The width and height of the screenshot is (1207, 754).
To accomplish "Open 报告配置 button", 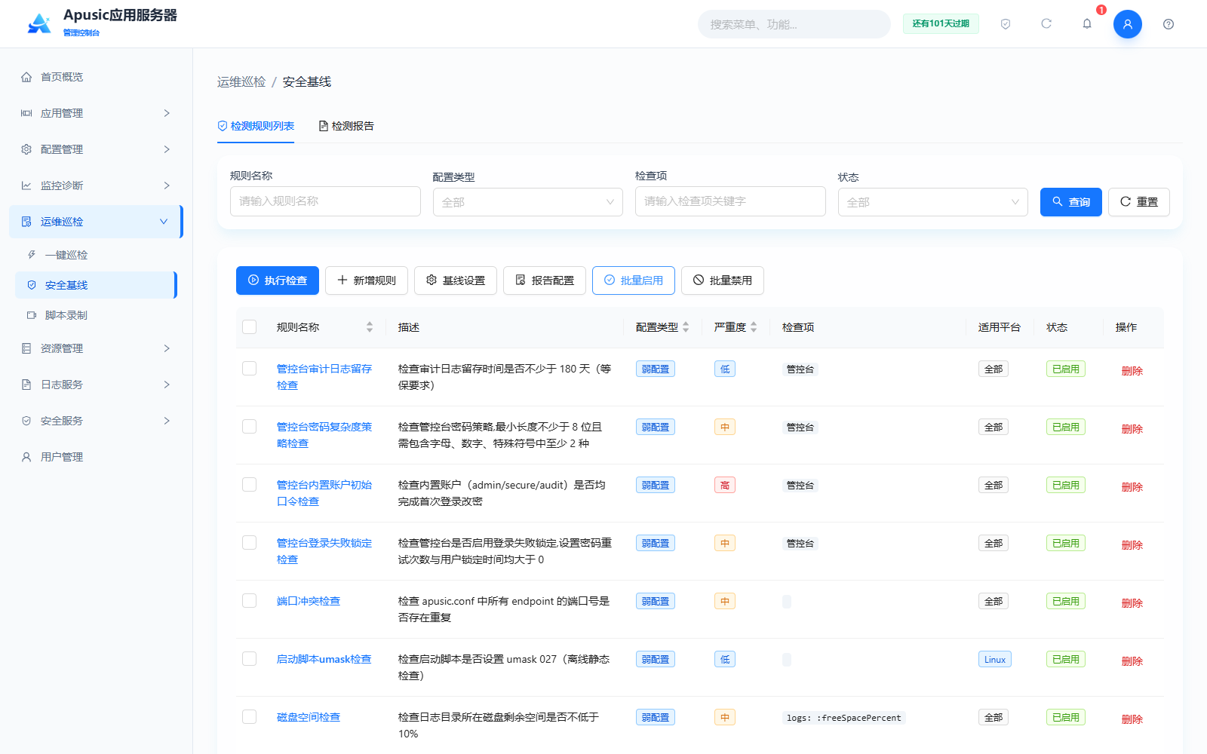I will click(545, 280).
